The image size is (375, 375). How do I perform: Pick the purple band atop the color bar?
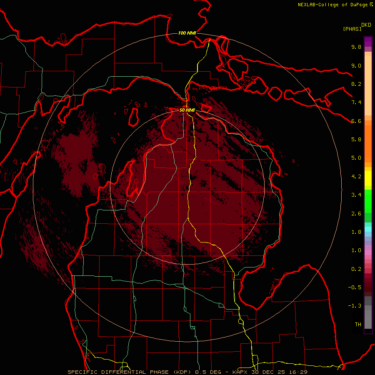click(x=368, y=42)
